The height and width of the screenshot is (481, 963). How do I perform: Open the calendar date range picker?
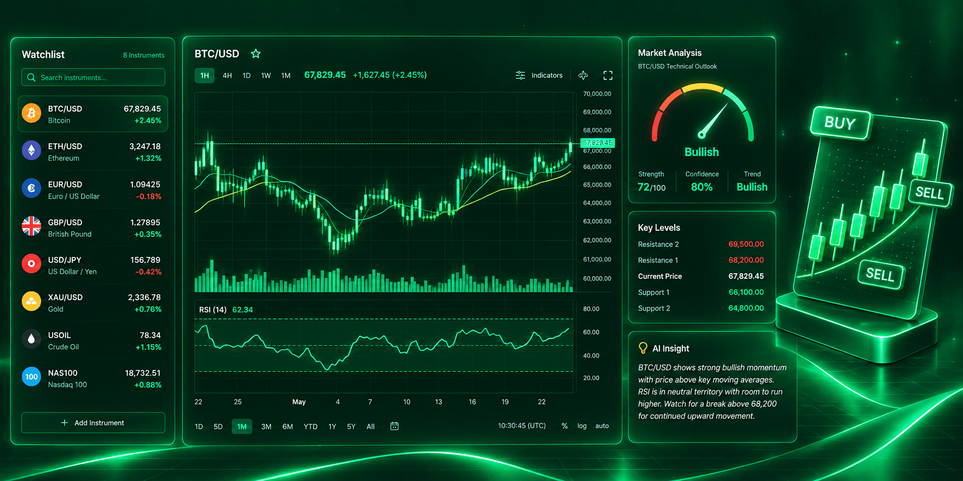coord(395,426)
